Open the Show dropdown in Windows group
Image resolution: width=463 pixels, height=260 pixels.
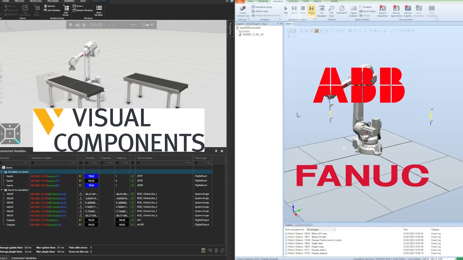coord(78,6)
